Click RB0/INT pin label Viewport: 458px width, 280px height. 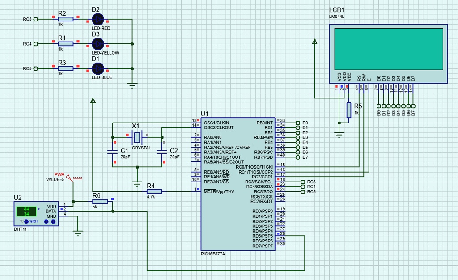[x=265, y=123]
